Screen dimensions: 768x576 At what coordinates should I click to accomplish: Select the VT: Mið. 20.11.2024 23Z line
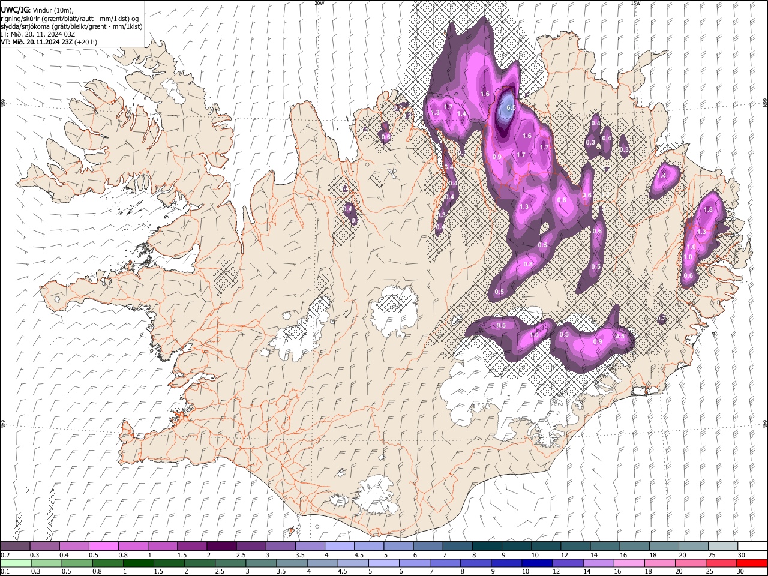[x=37, y=43]
